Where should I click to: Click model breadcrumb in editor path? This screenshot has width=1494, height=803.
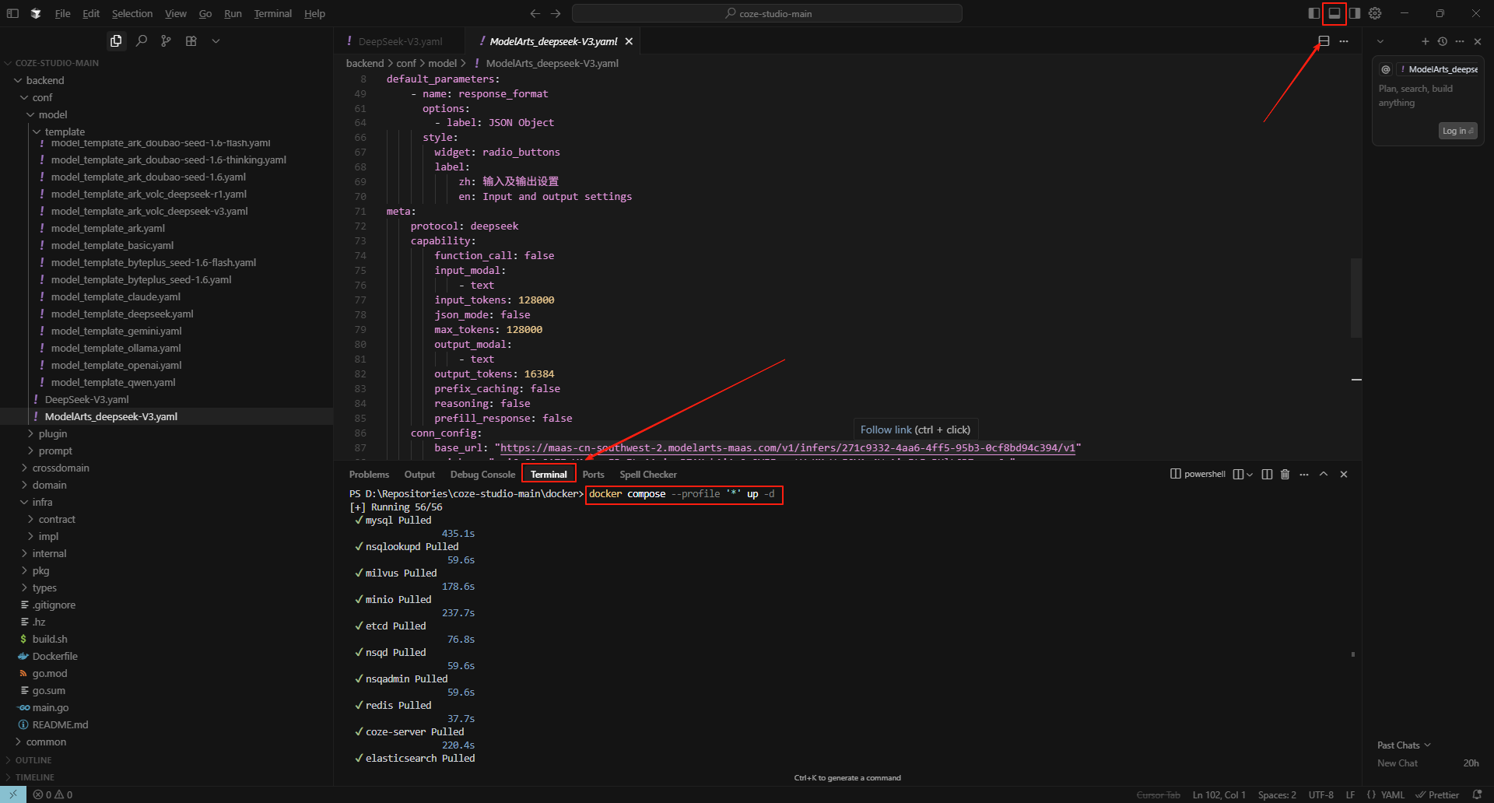point(442,63)
